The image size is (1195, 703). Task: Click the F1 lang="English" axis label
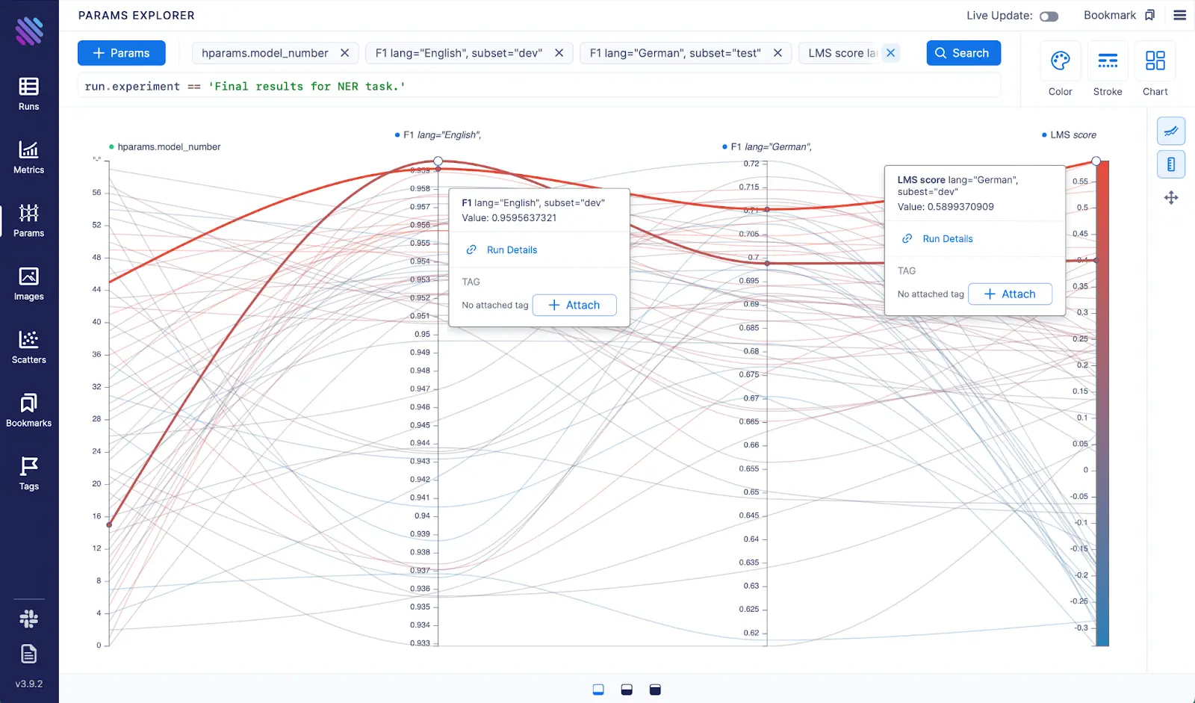(x=441, y=134)
